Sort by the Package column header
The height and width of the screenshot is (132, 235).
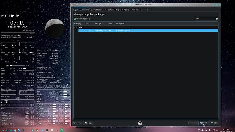pos(101,24)
